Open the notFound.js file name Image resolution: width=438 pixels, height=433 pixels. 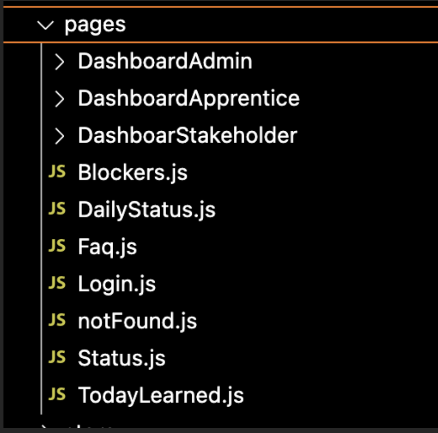[x=137, y=322]
